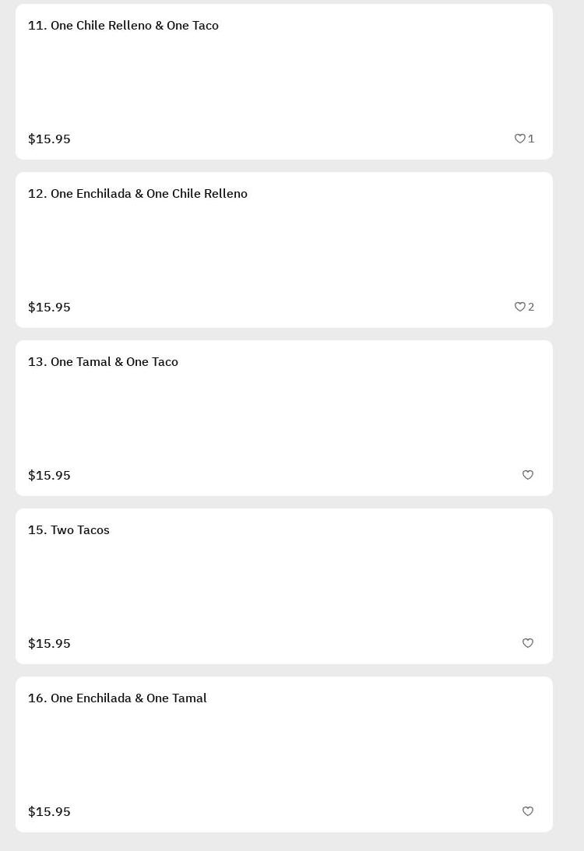Open the "15. Two Tacos" title
The width and height of the screenshot is (584, 851).
[x=69, y=530]
